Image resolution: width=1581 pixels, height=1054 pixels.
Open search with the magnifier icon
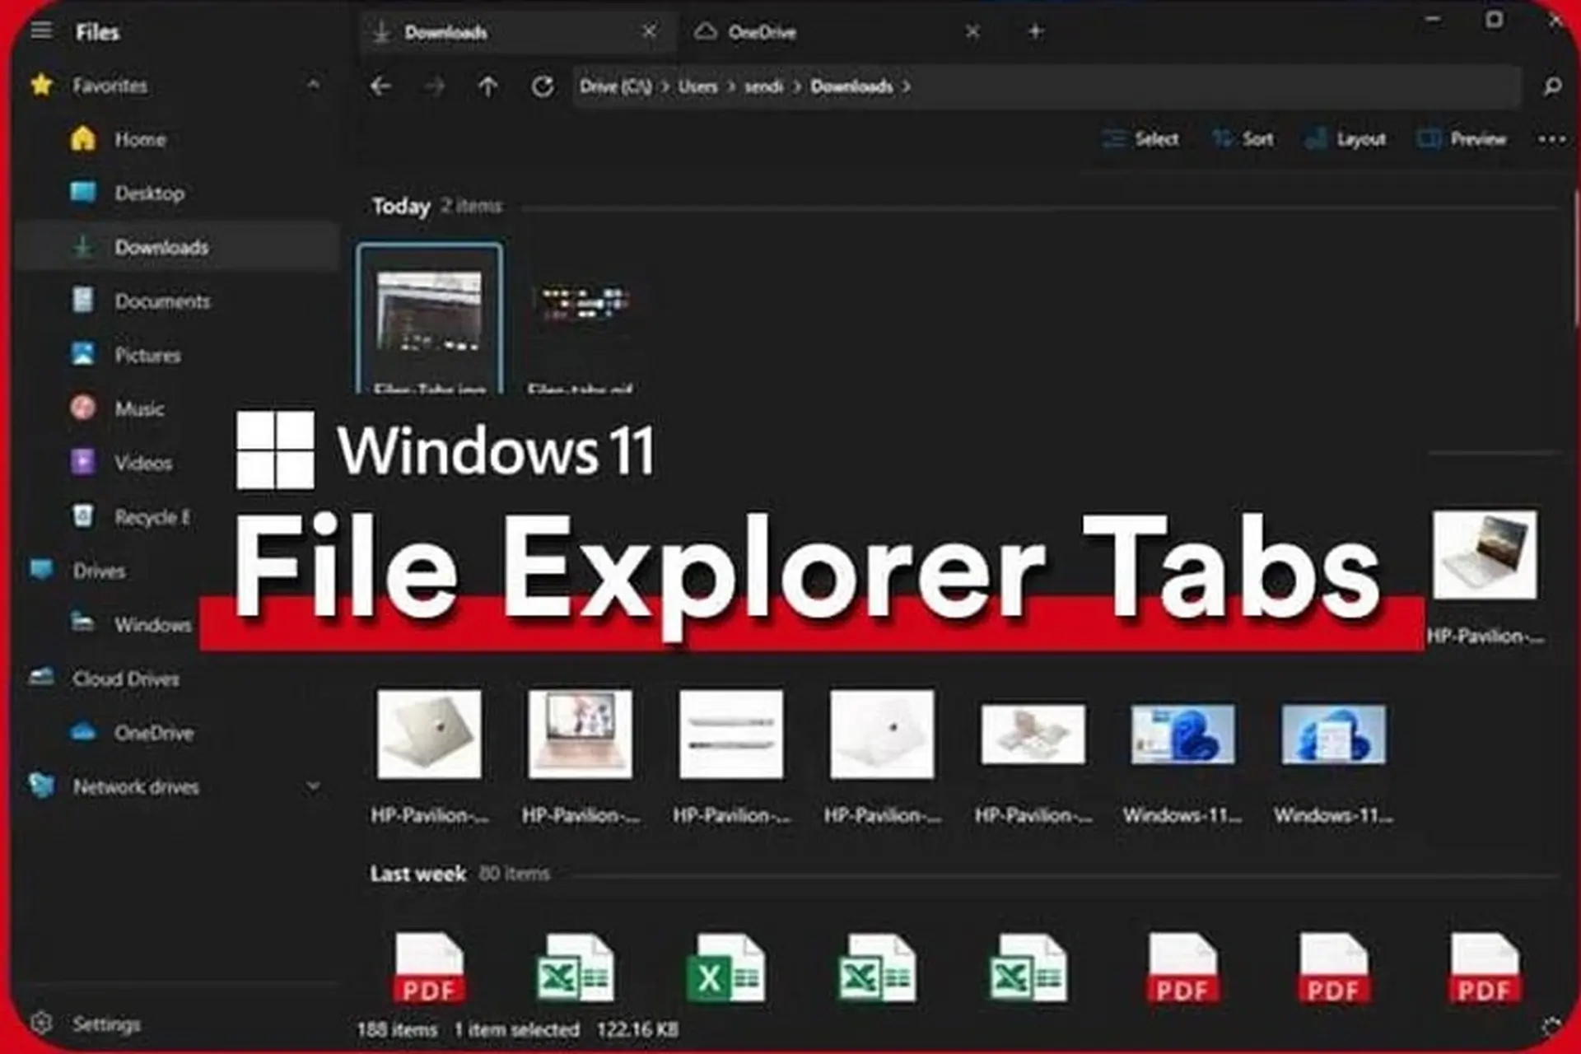[x=1552, y=86]
